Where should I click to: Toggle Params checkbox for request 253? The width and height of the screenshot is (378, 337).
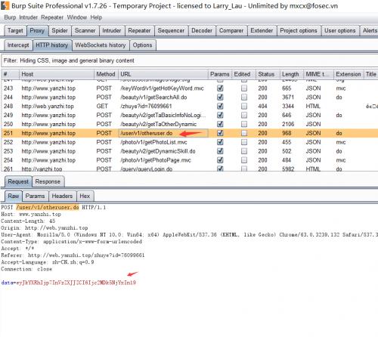220,151
